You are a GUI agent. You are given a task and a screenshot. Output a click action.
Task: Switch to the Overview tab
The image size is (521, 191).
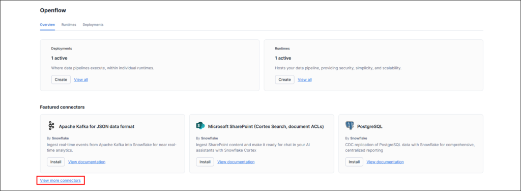(x=47, y=24)
